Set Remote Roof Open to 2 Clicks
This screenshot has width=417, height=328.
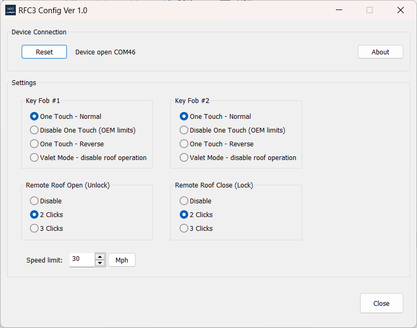(46, 214)
